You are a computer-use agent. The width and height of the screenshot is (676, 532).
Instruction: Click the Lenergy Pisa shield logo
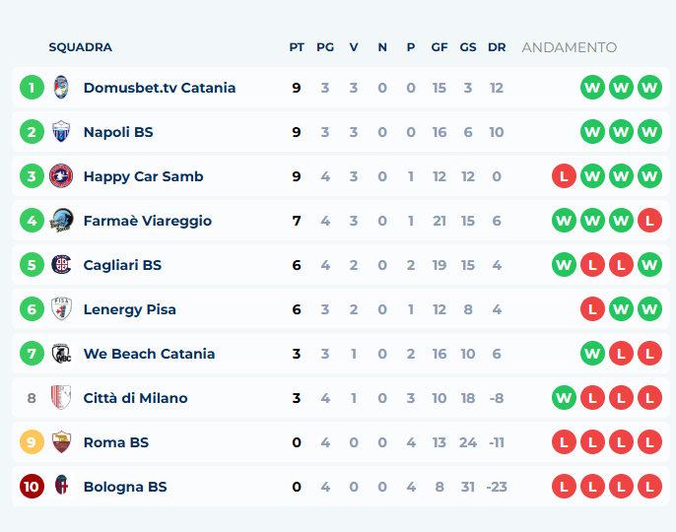coord(61,308)
